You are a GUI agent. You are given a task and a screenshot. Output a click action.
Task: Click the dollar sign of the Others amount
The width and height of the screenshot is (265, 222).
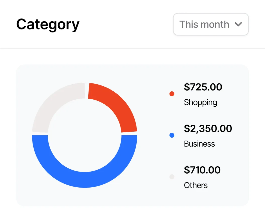pos(187,170)
